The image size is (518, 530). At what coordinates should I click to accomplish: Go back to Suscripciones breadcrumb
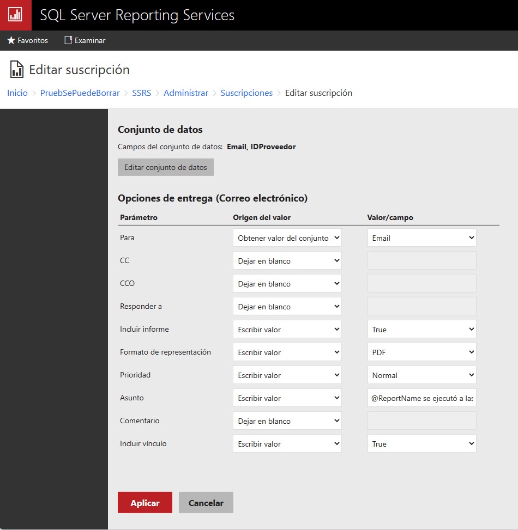[x=246, y=93]
